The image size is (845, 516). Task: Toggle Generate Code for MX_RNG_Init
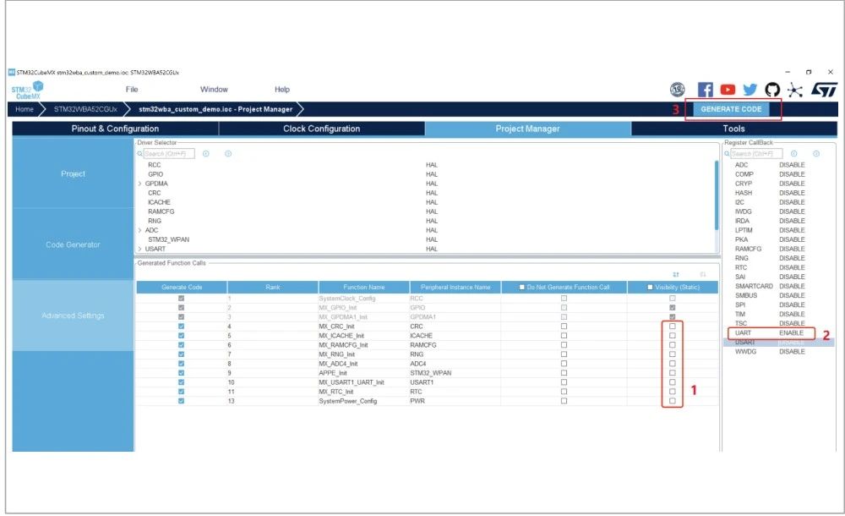[x=181, y=354]
